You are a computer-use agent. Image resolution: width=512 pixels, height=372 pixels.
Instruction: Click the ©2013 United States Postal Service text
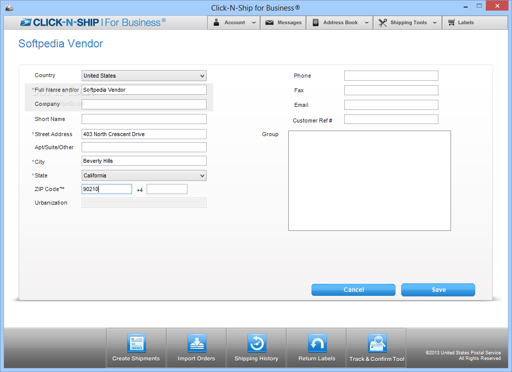coord(463,353)
